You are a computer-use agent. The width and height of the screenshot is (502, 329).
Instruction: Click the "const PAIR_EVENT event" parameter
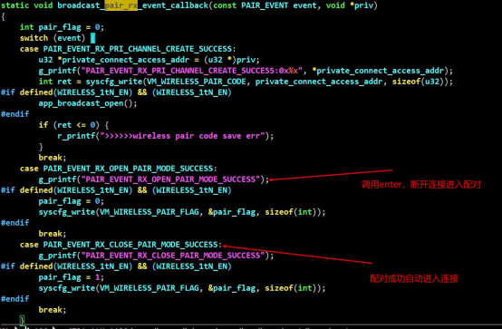click(x=265, y=5)
